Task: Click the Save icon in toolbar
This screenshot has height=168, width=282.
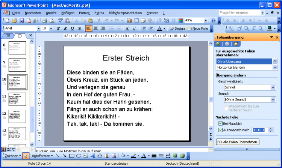Action: coord(21,21)
